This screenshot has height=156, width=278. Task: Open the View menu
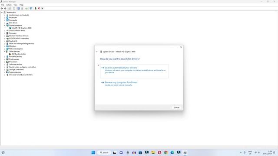16,5
